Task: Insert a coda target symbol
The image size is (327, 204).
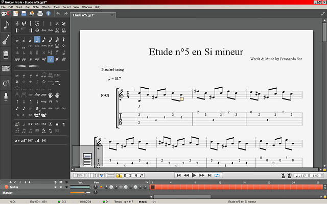Action: tap(37, 30)
